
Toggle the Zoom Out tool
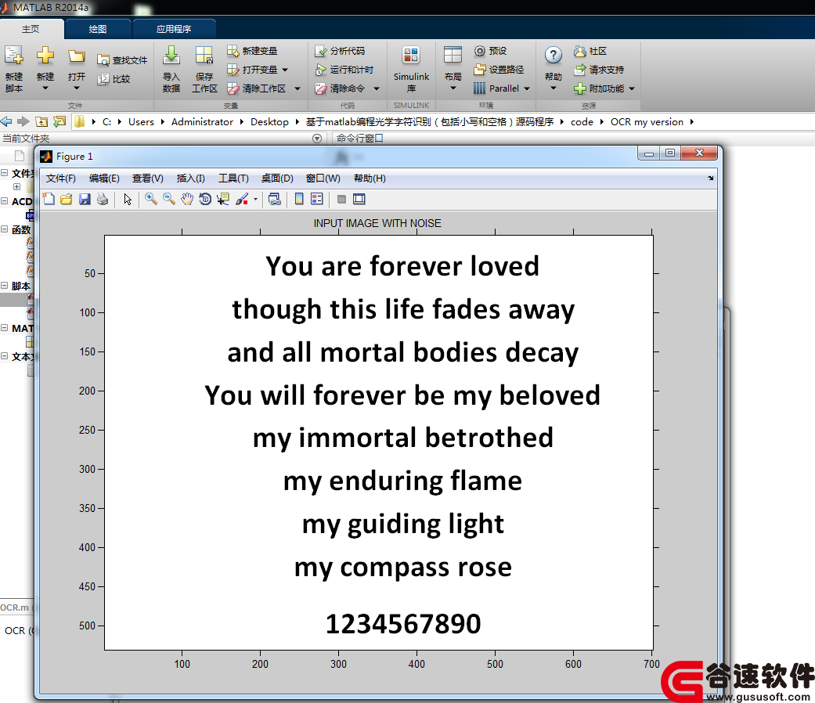pos(169,199)
